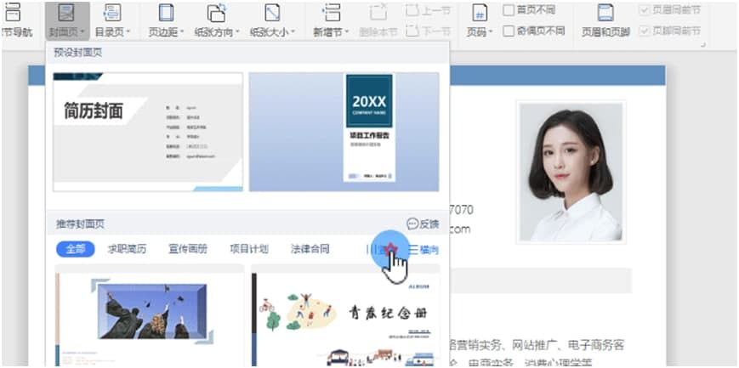The height and width of the screenshot is (368, 739).
Task: Open the header footer group dialog launcher
Action: pos(703,45)
